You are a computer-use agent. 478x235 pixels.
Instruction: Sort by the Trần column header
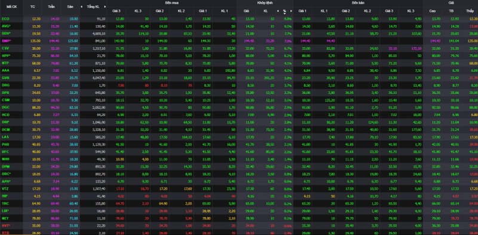51,7
